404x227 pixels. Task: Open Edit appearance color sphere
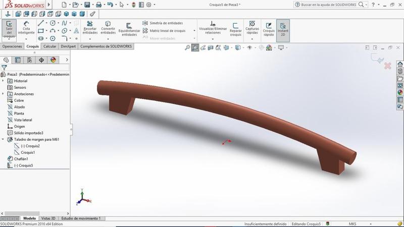(x=269, y=47)
